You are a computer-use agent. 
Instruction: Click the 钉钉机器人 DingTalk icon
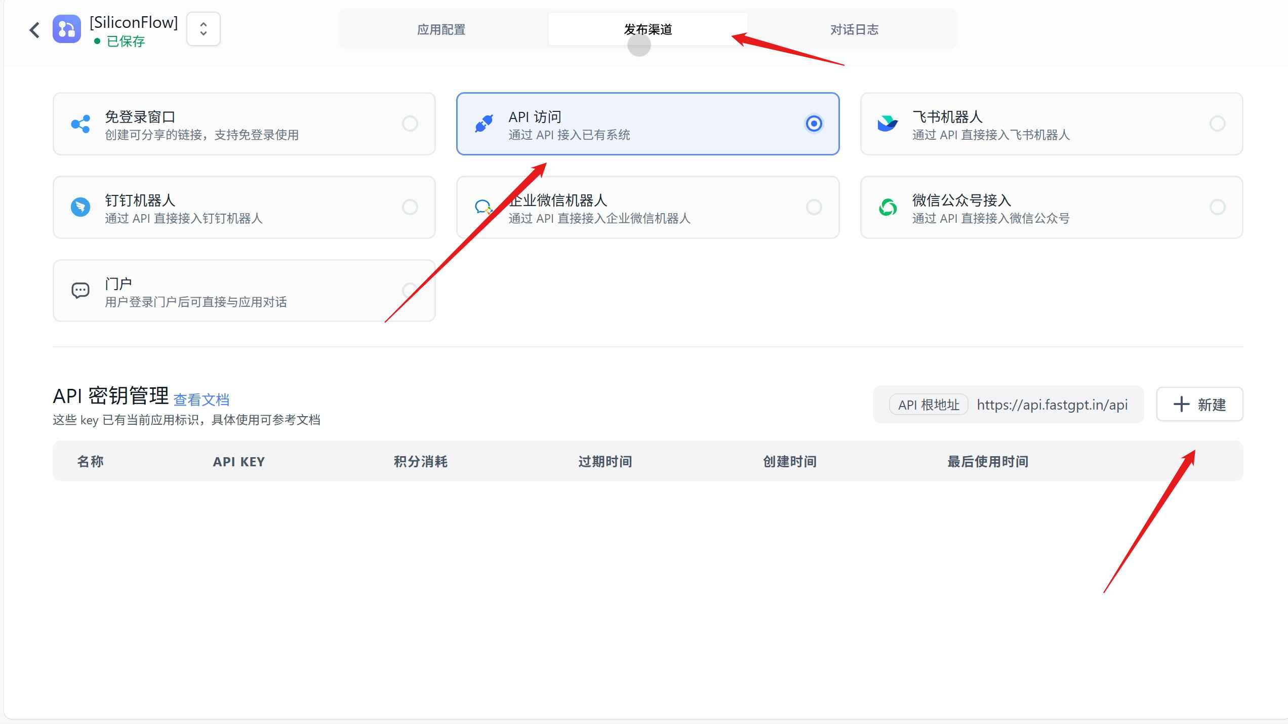(80, 207)
